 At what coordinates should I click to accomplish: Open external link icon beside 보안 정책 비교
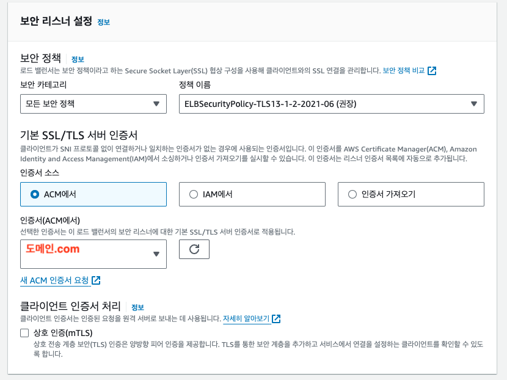(432, 70)
